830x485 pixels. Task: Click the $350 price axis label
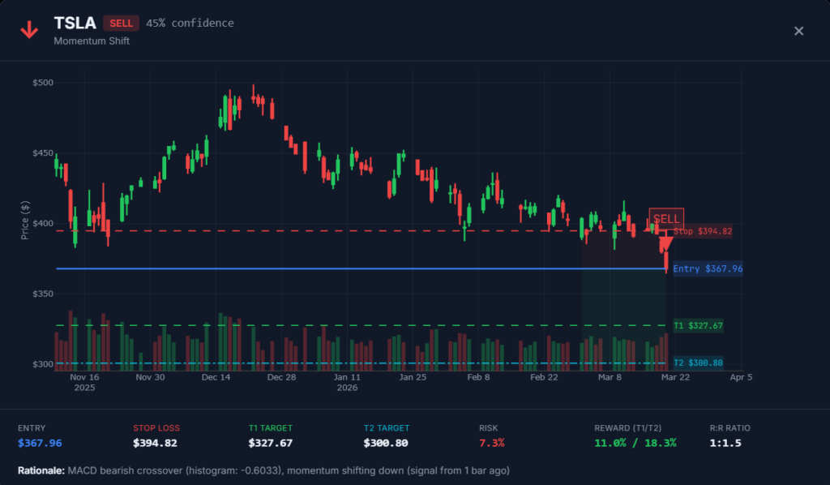[43, 294]
